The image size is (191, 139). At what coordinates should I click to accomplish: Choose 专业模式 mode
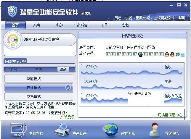click(39, 88)
